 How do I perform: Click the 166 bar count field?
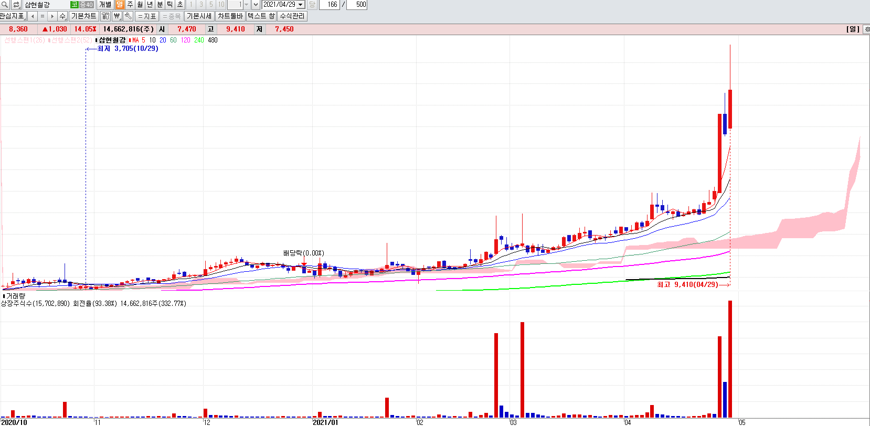coord(330,4)
